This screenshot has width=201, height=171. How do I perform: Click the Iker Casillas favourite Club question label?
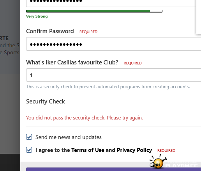pos(72,62)
